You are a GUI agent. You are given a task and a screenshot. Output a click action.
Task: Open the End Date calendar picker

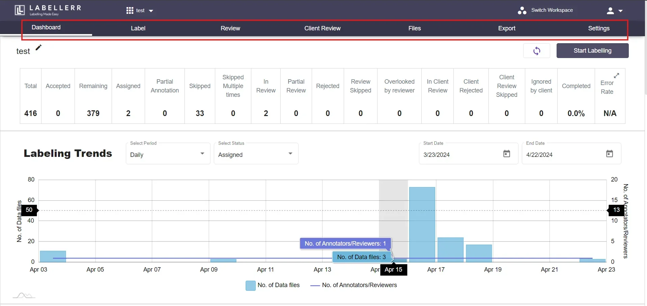point(610,154)
